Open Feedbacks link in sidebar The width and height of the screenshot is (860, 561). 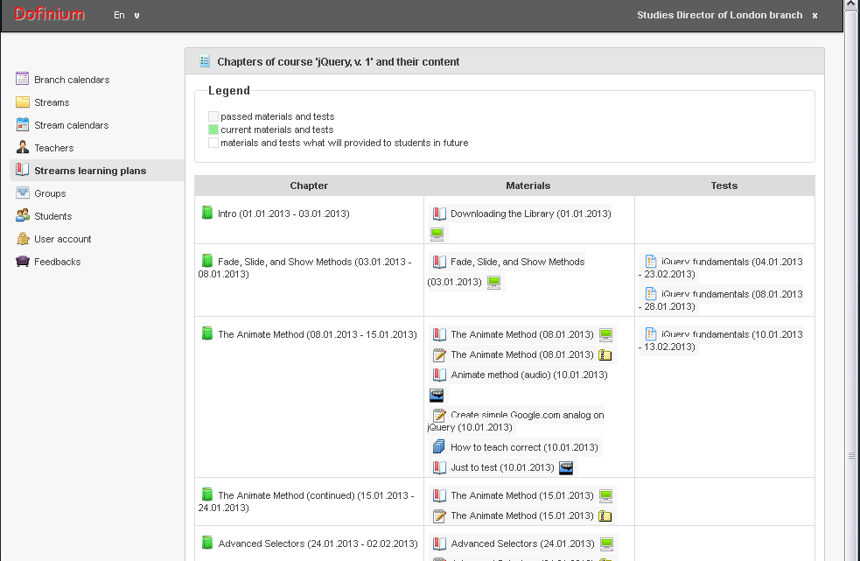(57, 262)
